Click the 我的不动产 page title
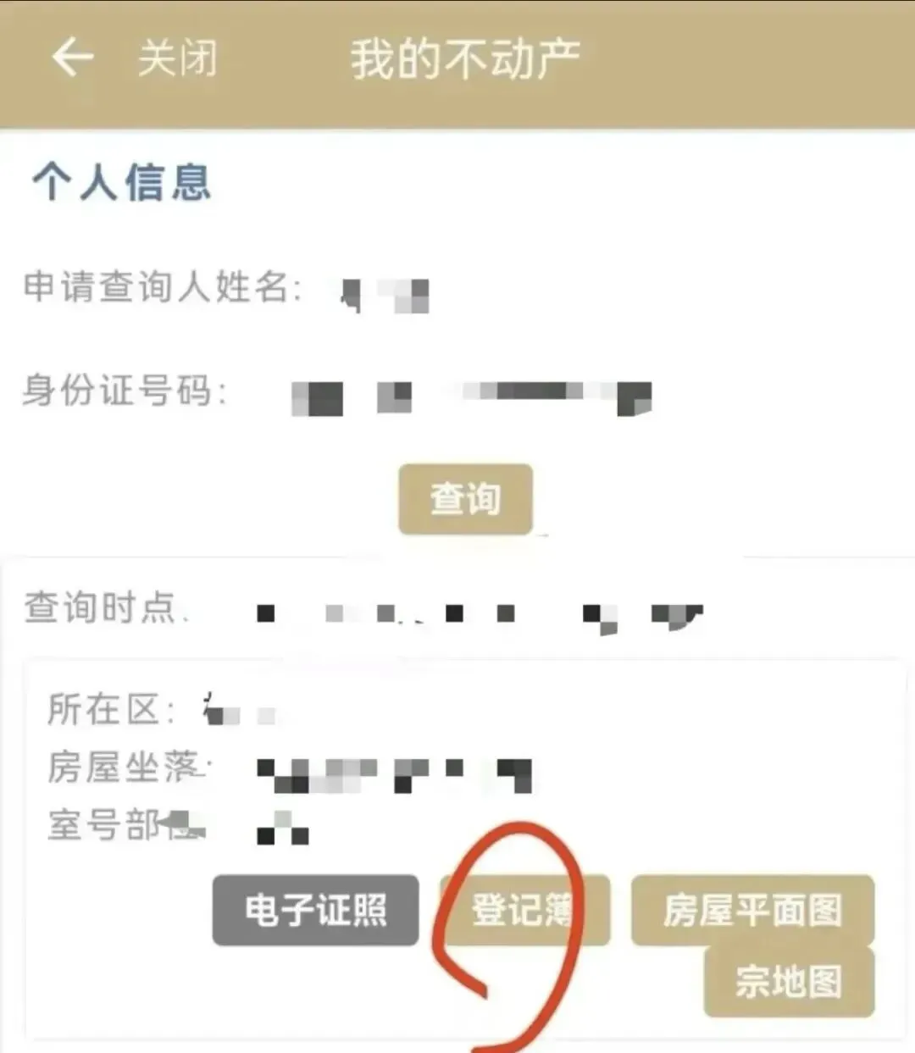Viewport: 915px width, 1053px height. tap(465, 59)
